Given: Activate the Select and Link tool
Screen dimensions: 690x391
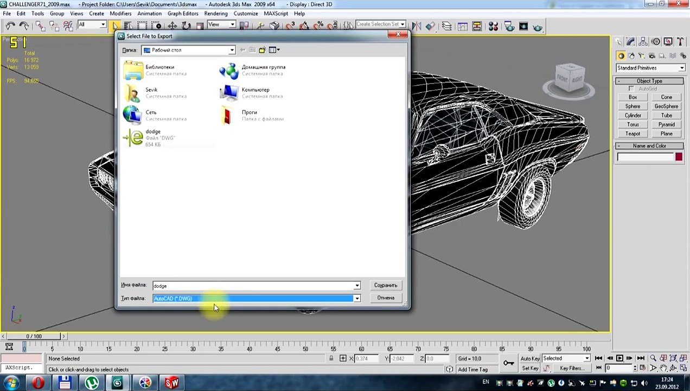Looking at the screenshot, I should click(x=40, y=26).
